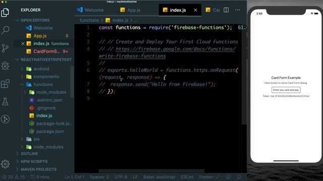Click UTF-8 encoding status item
The image size is (323, 181).
121,177
